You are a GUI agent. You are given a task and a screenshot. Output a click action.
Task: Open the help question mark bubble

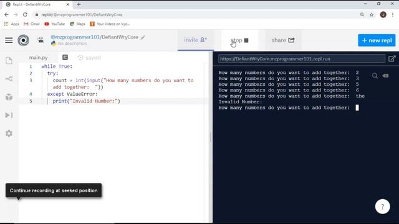click(x=382, y=207)
